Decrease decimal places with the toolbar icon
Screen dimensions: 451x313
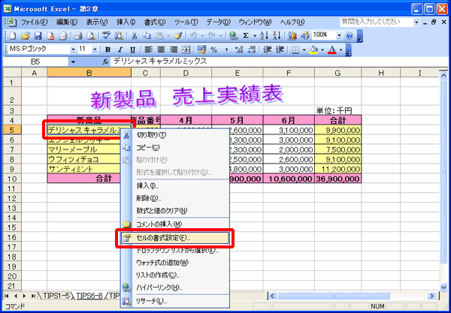(x=252, y=50)
